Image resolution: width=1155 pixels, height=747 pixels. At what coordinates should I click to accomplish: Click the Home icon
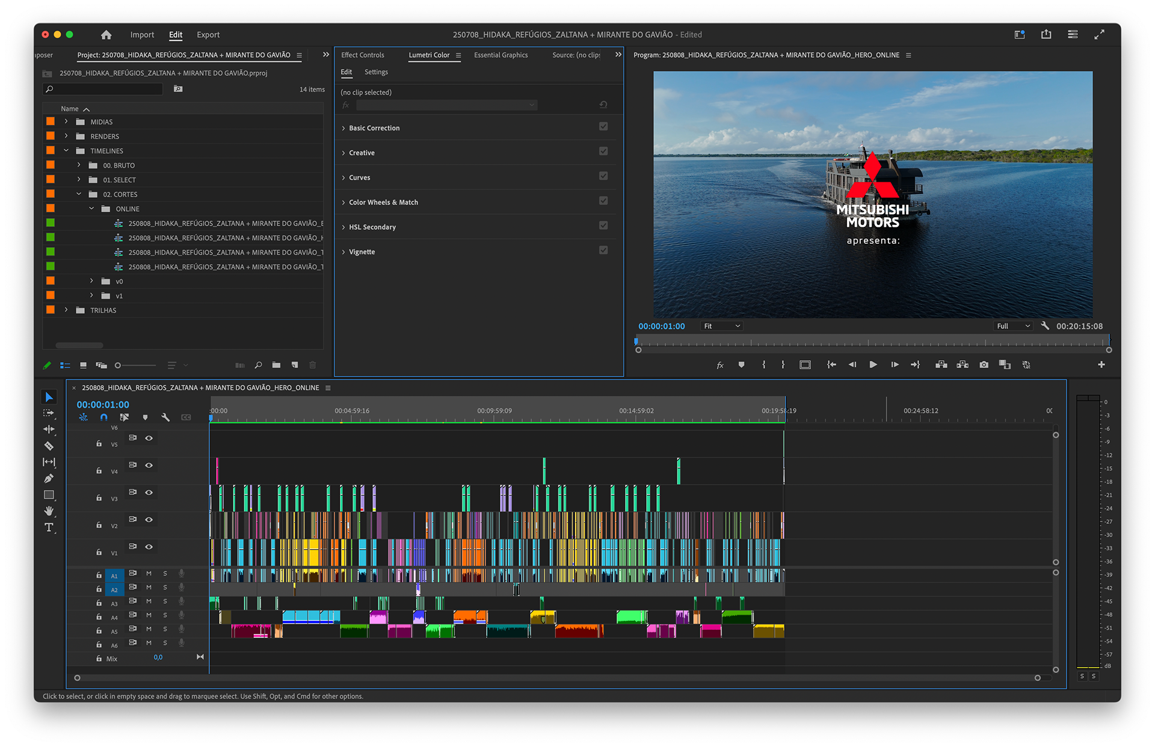[x=106, y=35]
